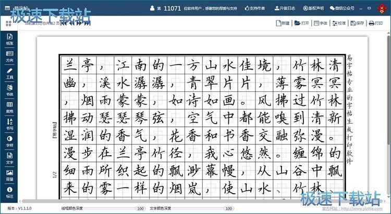The height and width of the screenshot is (214, 391).
Task: Open the 背景 background panel
Action: click(9, 175)
